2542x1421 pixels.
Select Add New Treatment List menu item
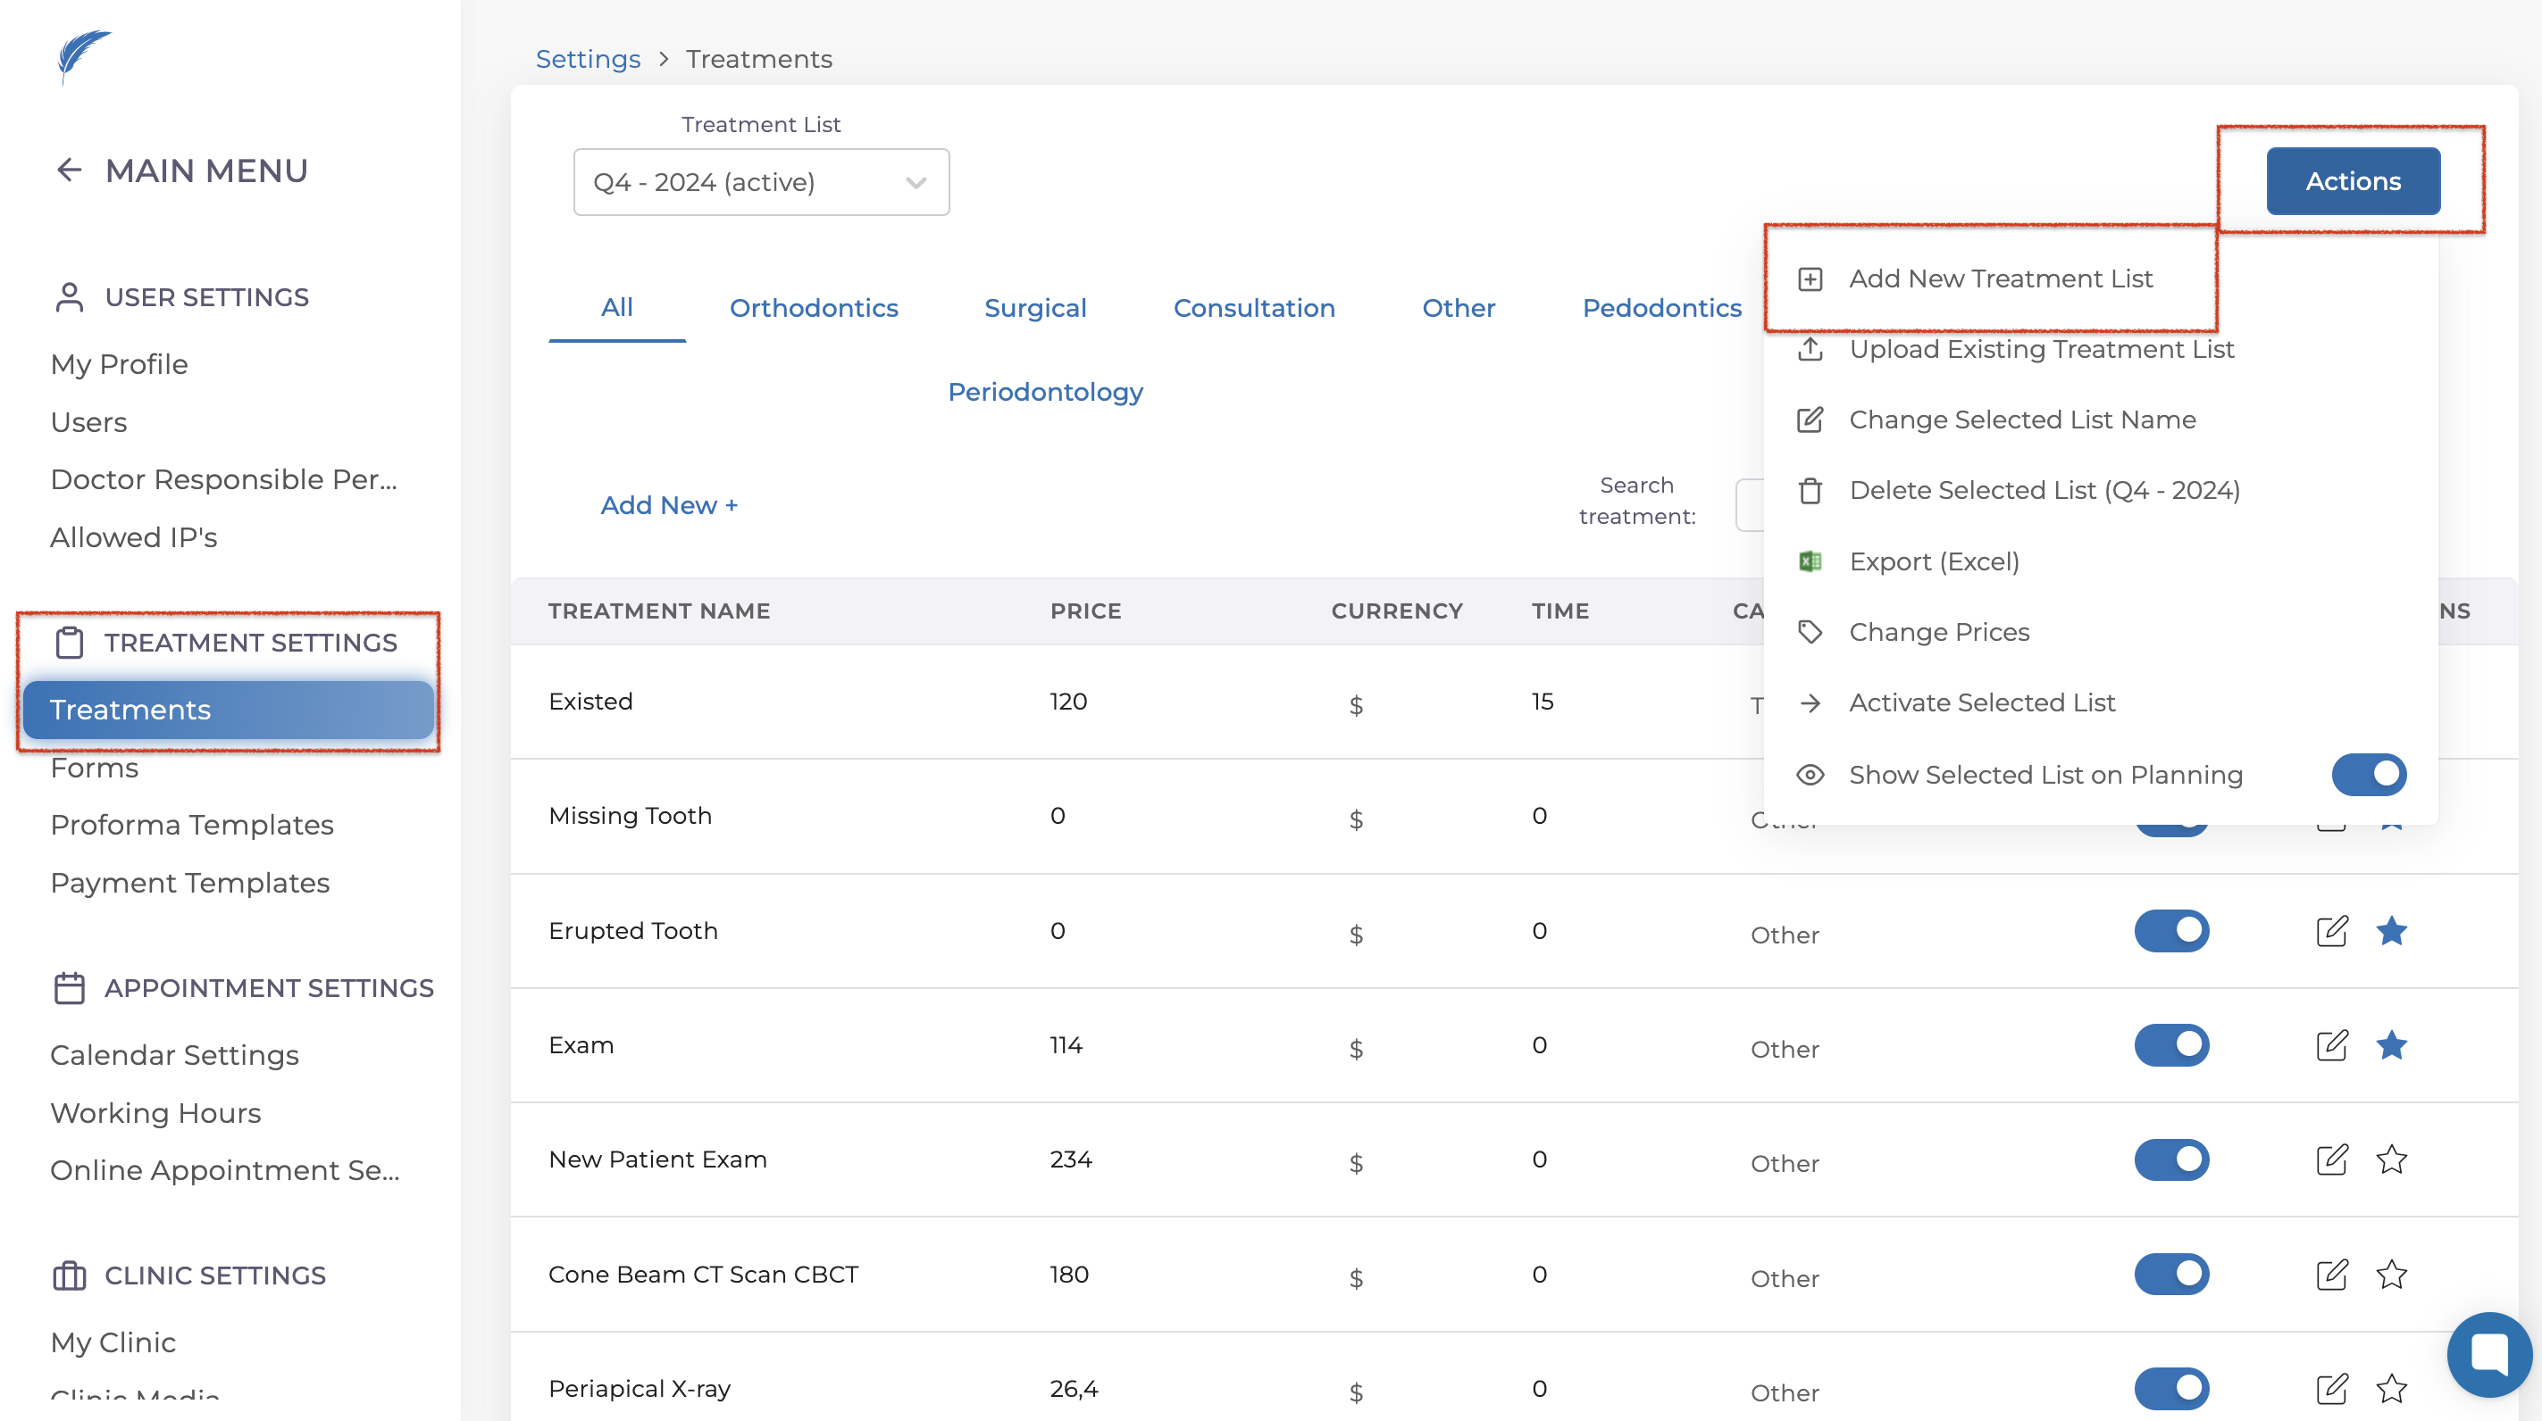1999,279
